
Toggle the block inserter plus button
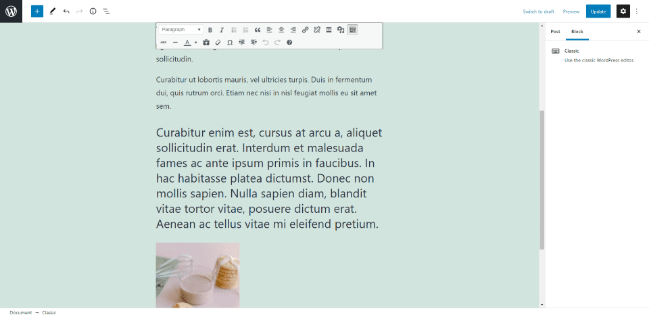(37, 11)
